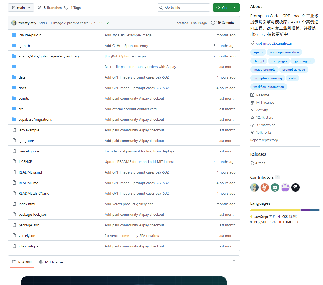Click the .env.example file icon
Image resolution: width=323 pixels, height=285 pixels.
click(14, 130)
